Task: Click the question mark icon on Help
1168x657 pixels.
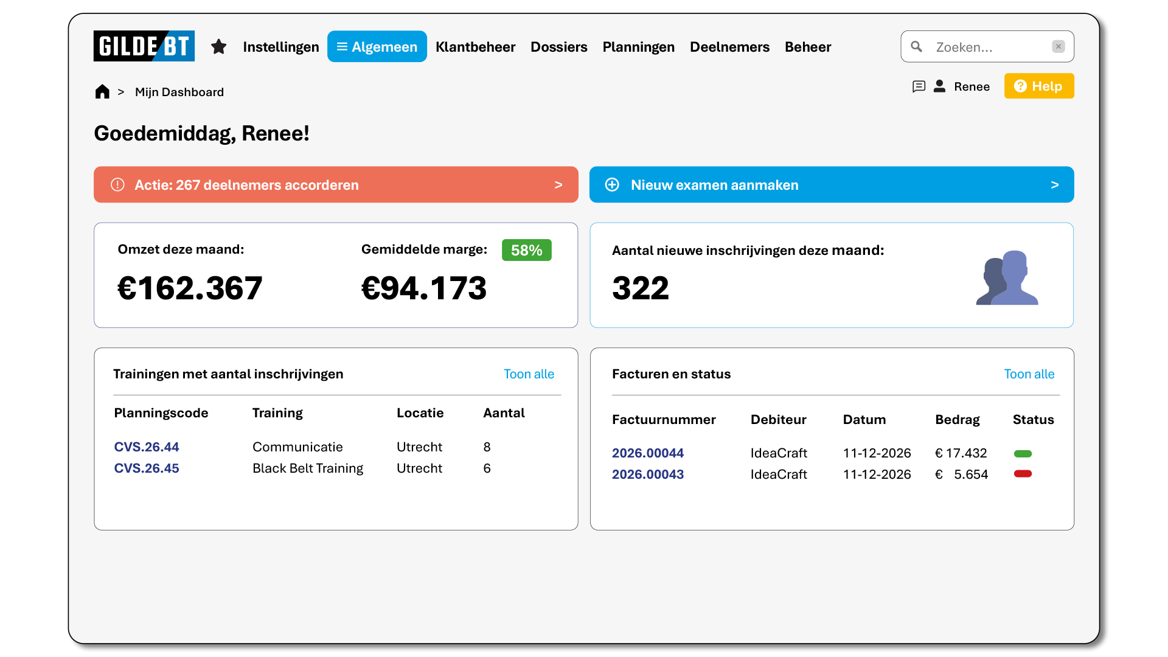Action: point(1021,86)
